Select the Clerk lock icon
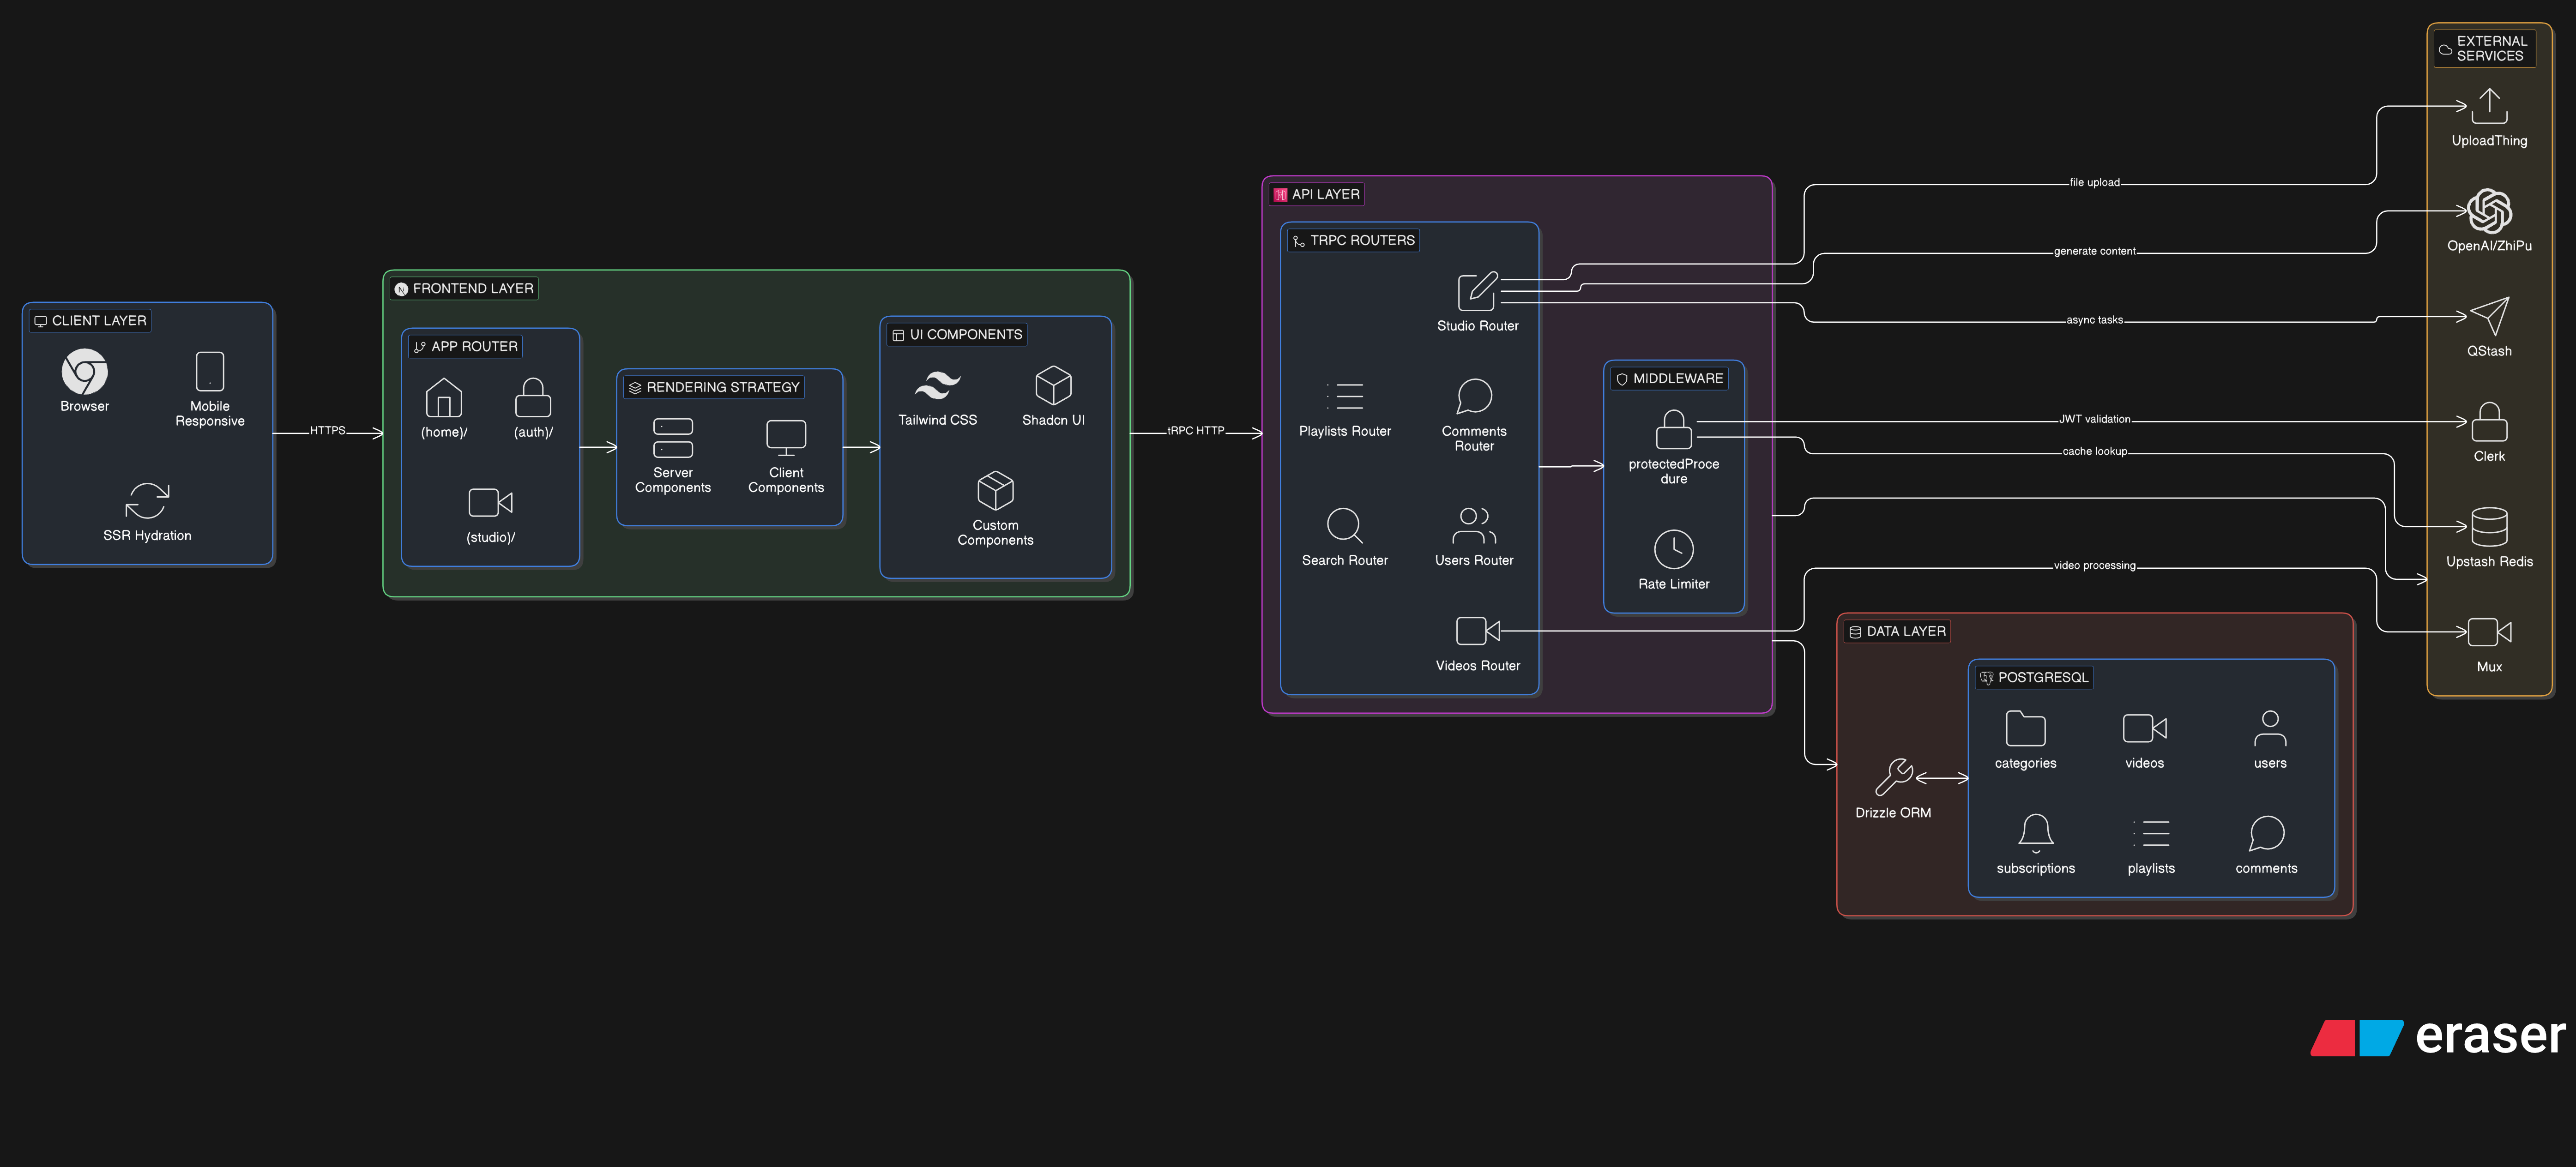The image size is (2576, 1167). [2490, 421]
